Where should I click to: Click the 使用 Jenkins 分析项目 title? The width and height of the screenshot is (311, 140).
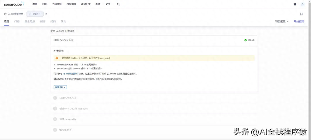(x=62, y=31)
